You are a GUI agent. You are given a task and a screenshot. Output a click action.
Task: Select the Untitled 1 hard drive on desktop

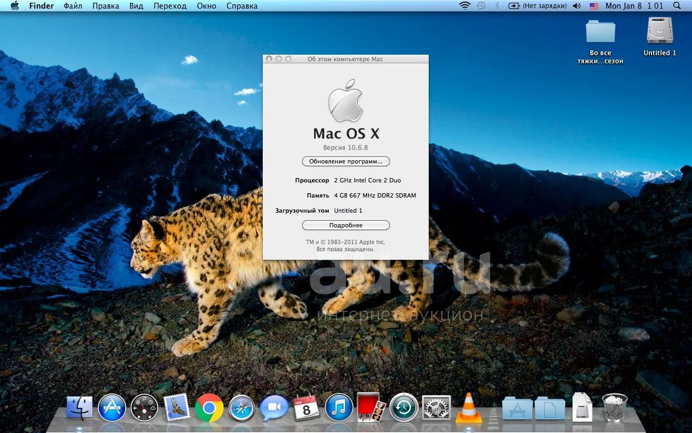tap(660, 36)
